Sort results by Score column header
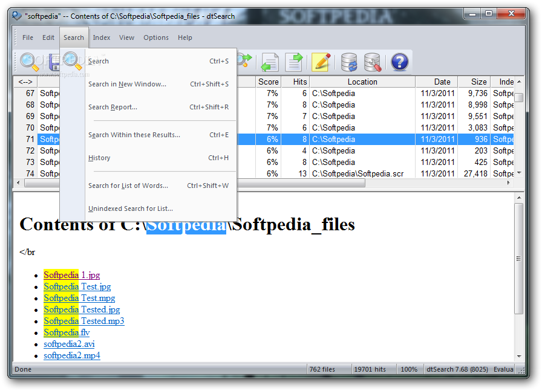Screen dimensions: 542x391 268,82
